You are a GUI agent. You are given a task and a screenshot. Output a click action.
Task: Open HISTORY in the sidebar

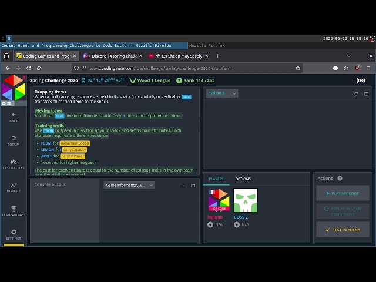[14, 188]
